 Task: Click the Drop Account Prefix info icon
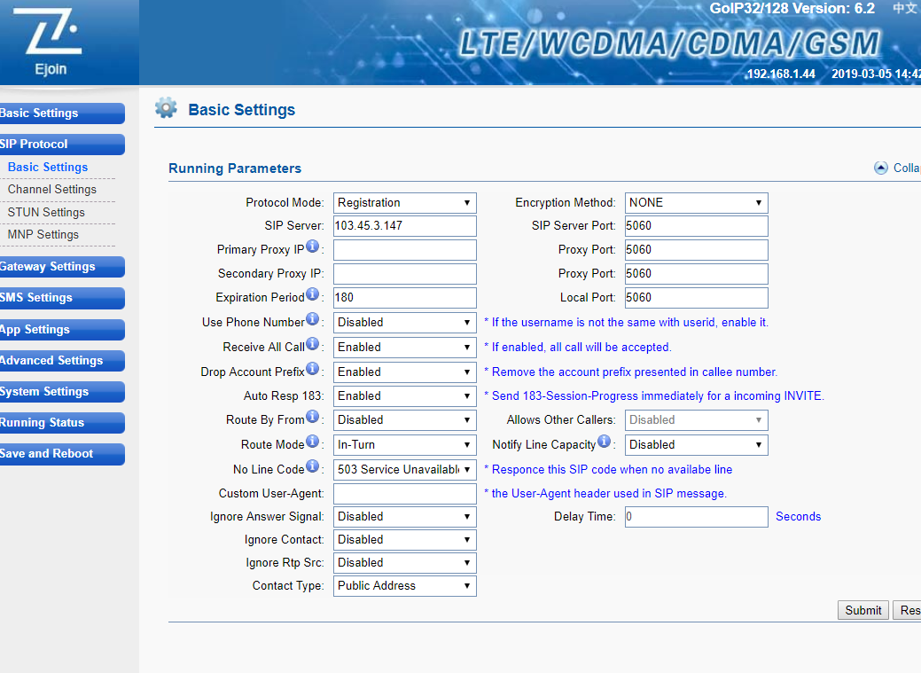(313, 369)
